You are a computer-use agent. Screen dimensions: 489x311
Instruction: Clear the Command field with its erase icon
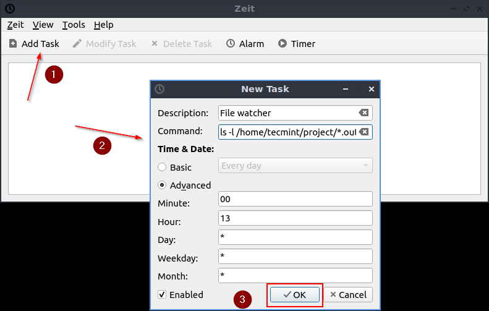364,132
